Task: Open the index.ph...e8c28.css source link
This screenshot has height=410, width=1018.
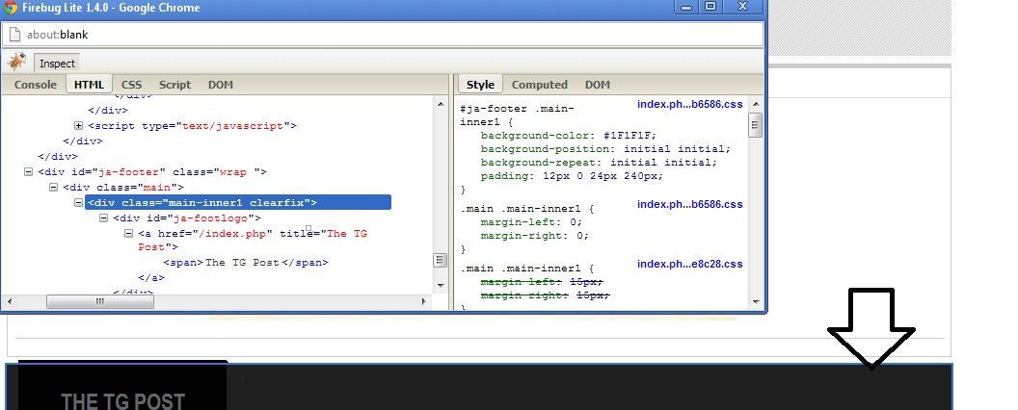Action: pyautogui.click(x=689, y=264)
